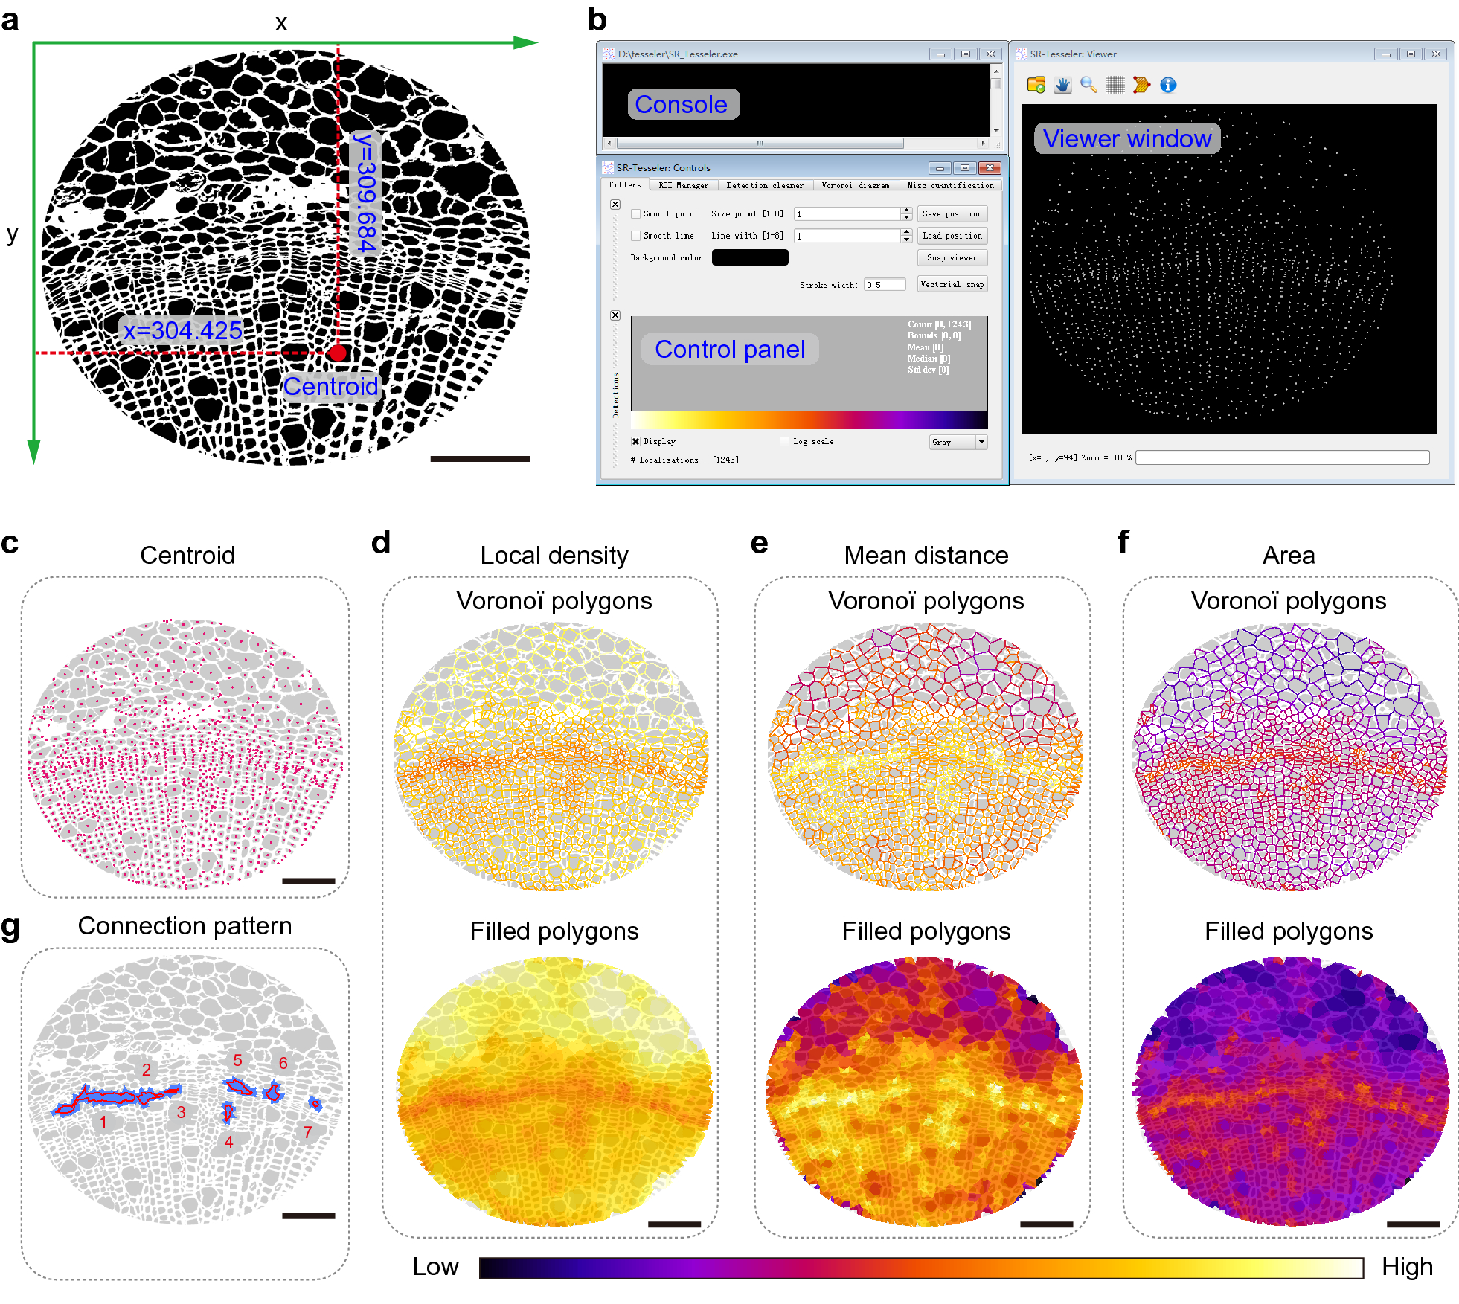Open the Misc quantification tab
The height and width of the screenshot is (1304, 1459).
click(951, 185)
